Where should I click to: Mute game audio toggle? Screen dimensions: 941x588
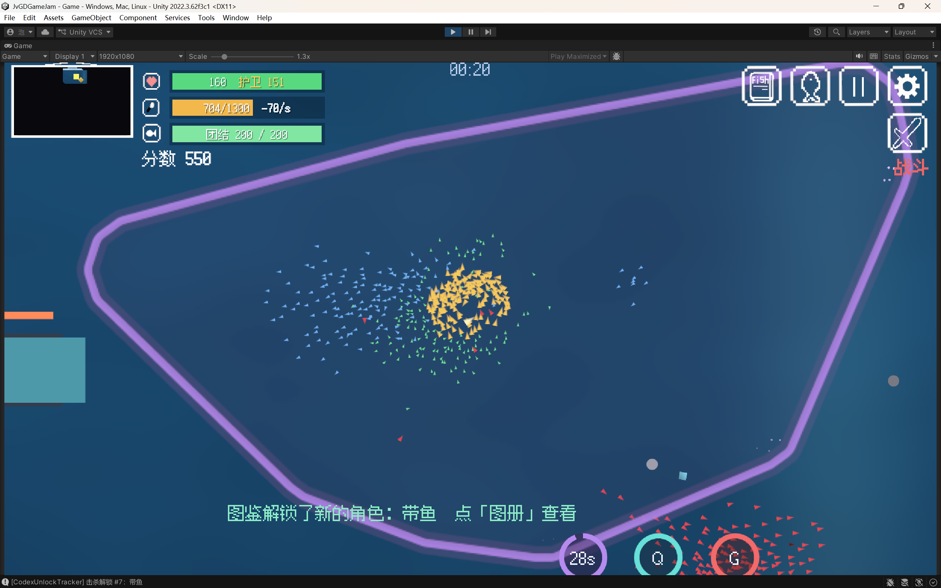click(859, 56)
